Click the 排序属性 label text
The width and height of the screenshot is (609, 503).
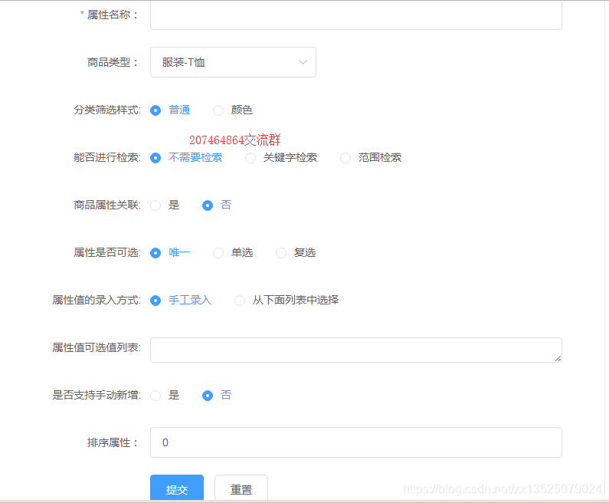click(x=113, y=442)
